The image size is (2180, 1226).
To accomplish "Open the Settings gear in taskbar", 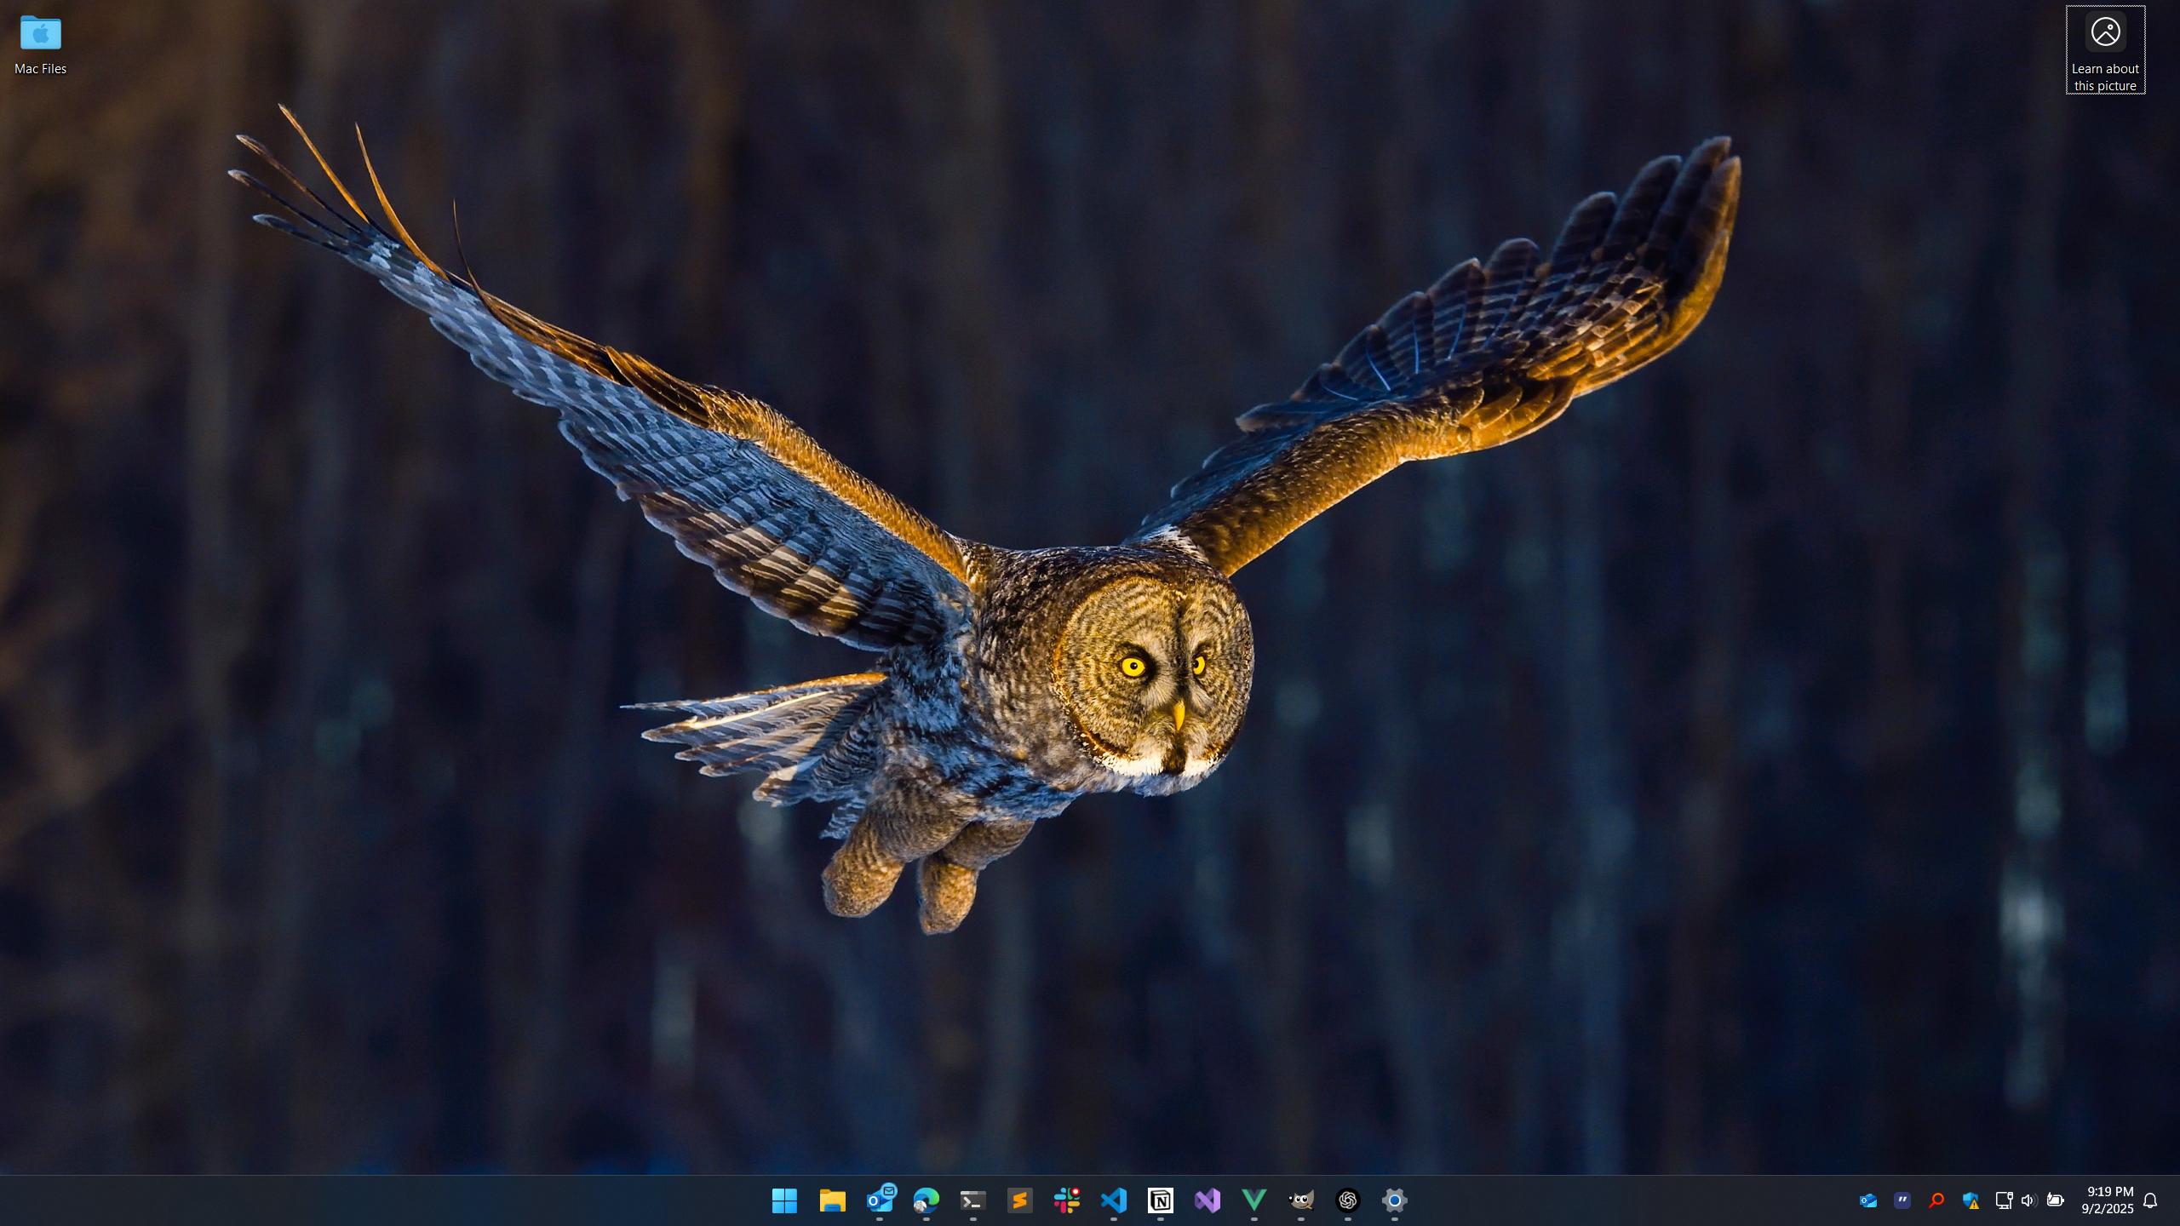I will coord(1395,1200).
